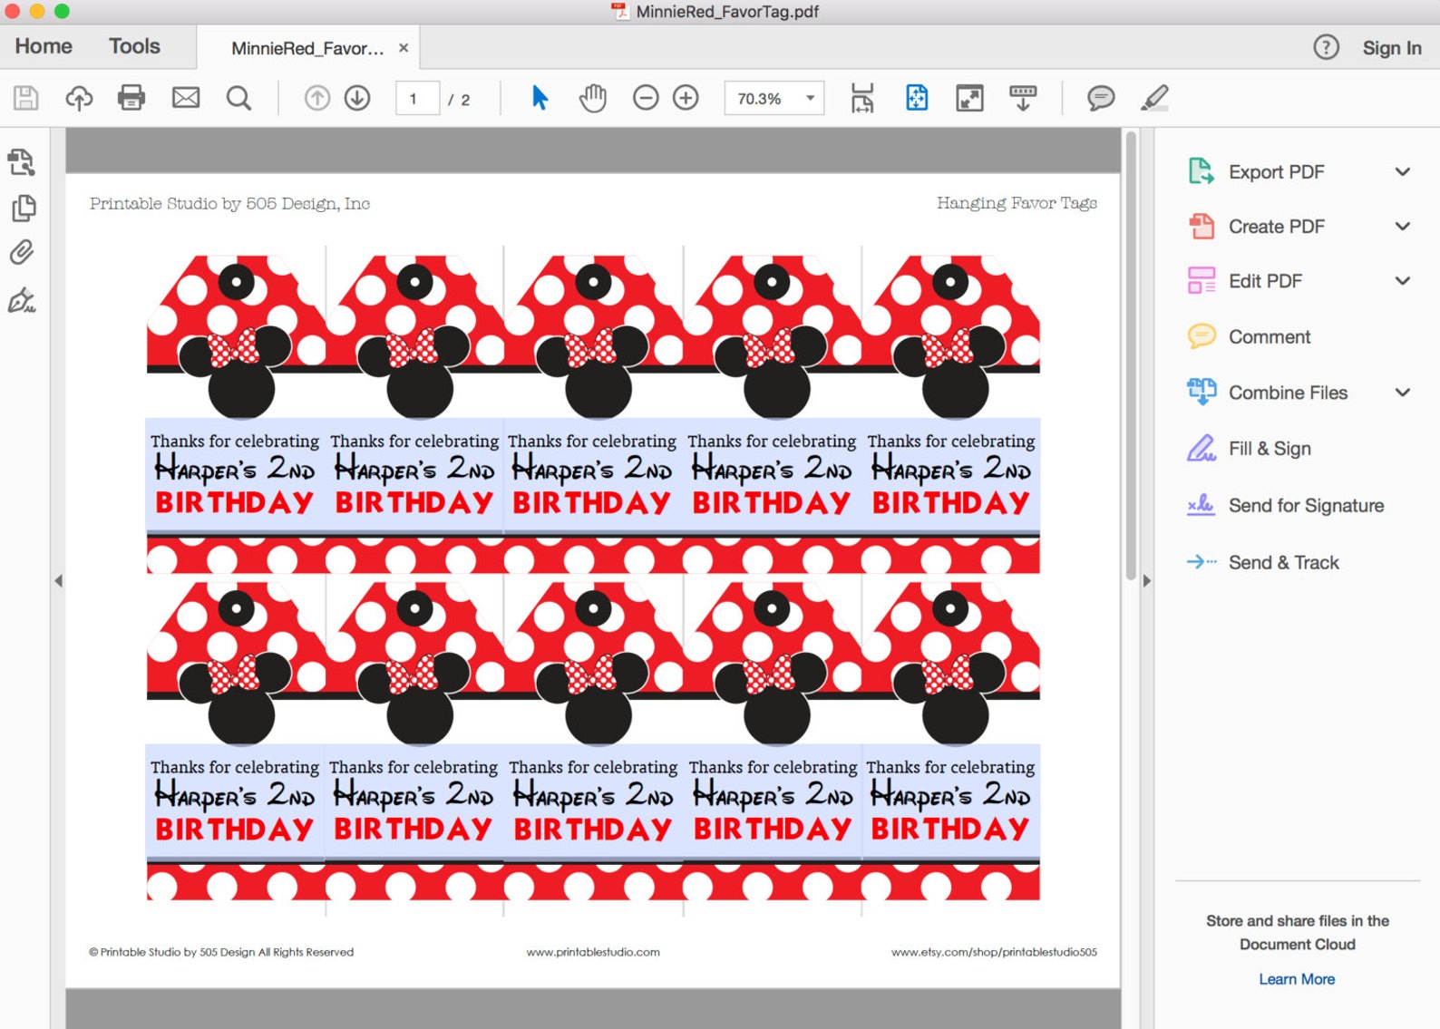Viewport: 1440px width, 1029px height.
Task: Open the Edit PDF tool
Action: (x=1245, y=281)
